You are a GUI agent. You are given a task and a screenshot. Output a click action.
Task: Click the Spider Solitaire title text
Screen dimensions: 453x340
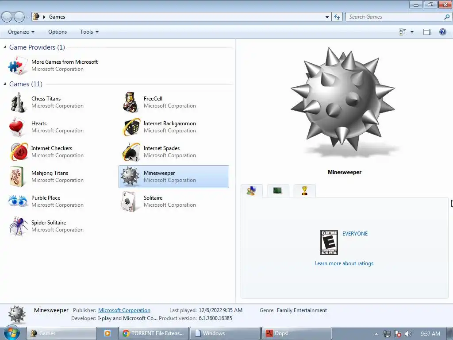[x=49, y=223]
